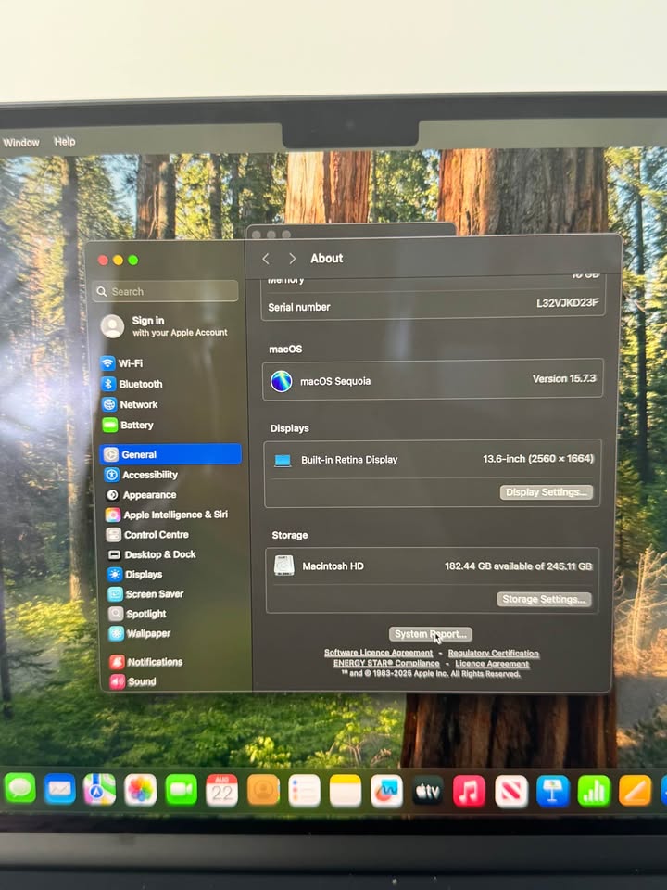
Task: Open Wi-Fi settings in the sidebar
Action: (122, 363)
